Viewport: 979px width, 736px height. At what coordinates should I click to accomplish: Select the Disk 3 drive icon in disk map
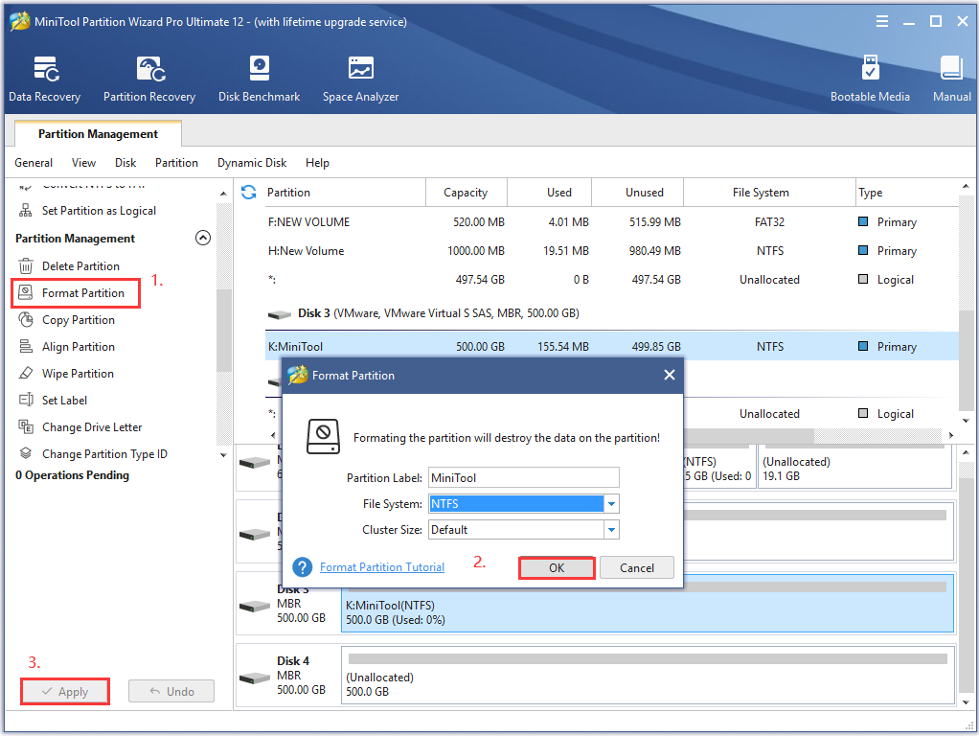[255, 606]
